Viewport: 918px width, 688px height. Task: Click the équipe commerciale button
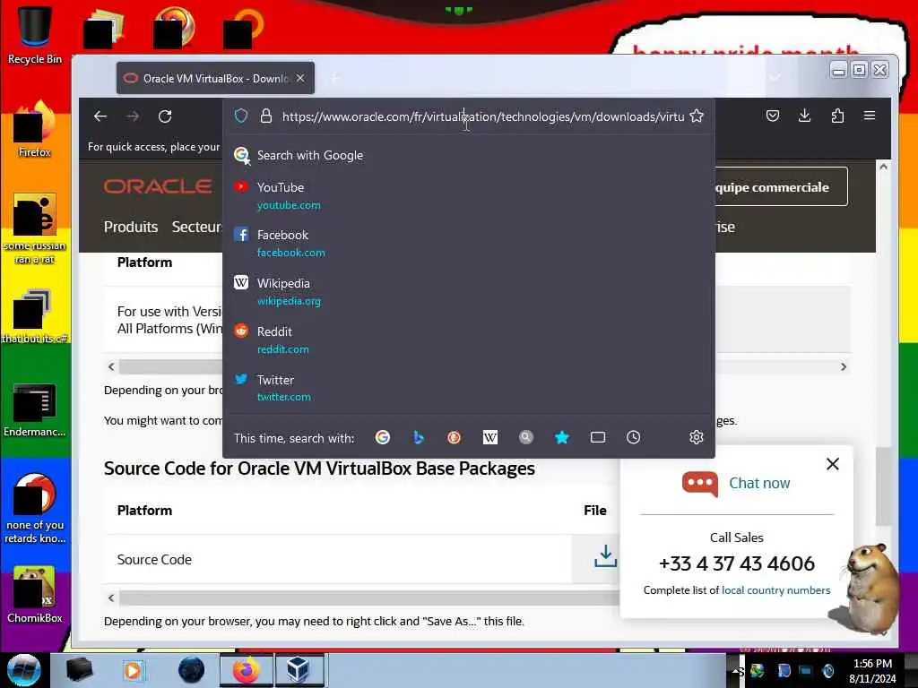coord(781,186)
